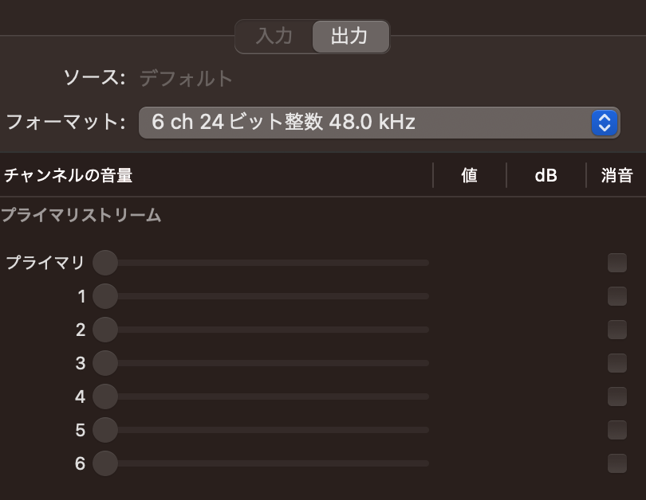Viewport: 646px width, 500px height.
Task: Mute the プライマリ channel checkbox
Action: click(616, 263)
